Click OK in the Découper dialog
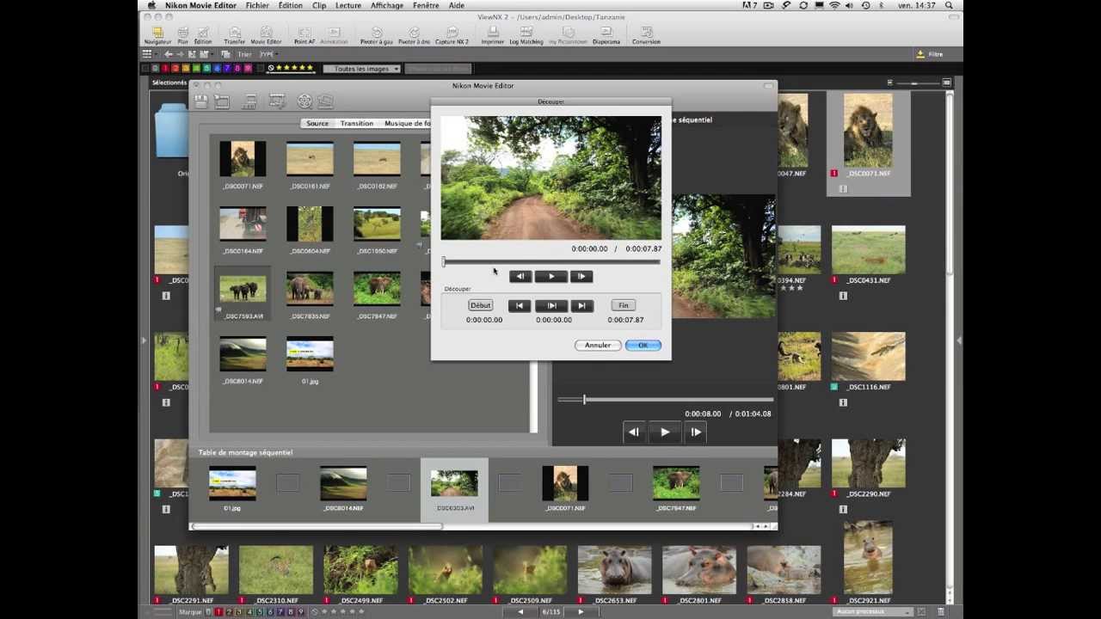1101x619 pixels. (x=643, y=345)
